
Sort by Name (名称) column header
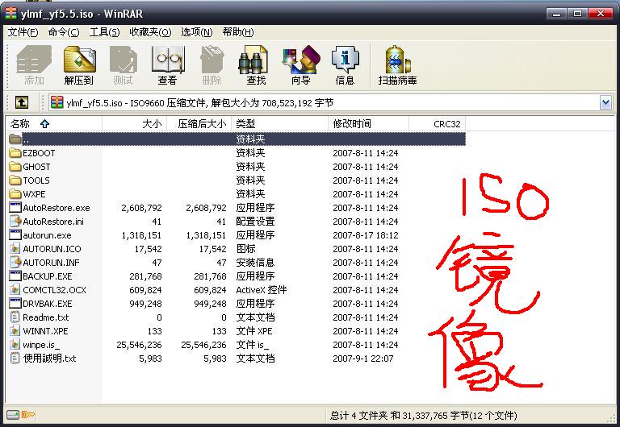[54, 124]
